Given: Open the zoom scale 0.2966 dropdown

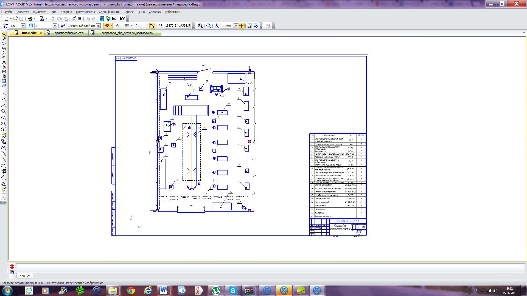Looking at the screenshot, I should pyautogui.click(x=236, y=26).
